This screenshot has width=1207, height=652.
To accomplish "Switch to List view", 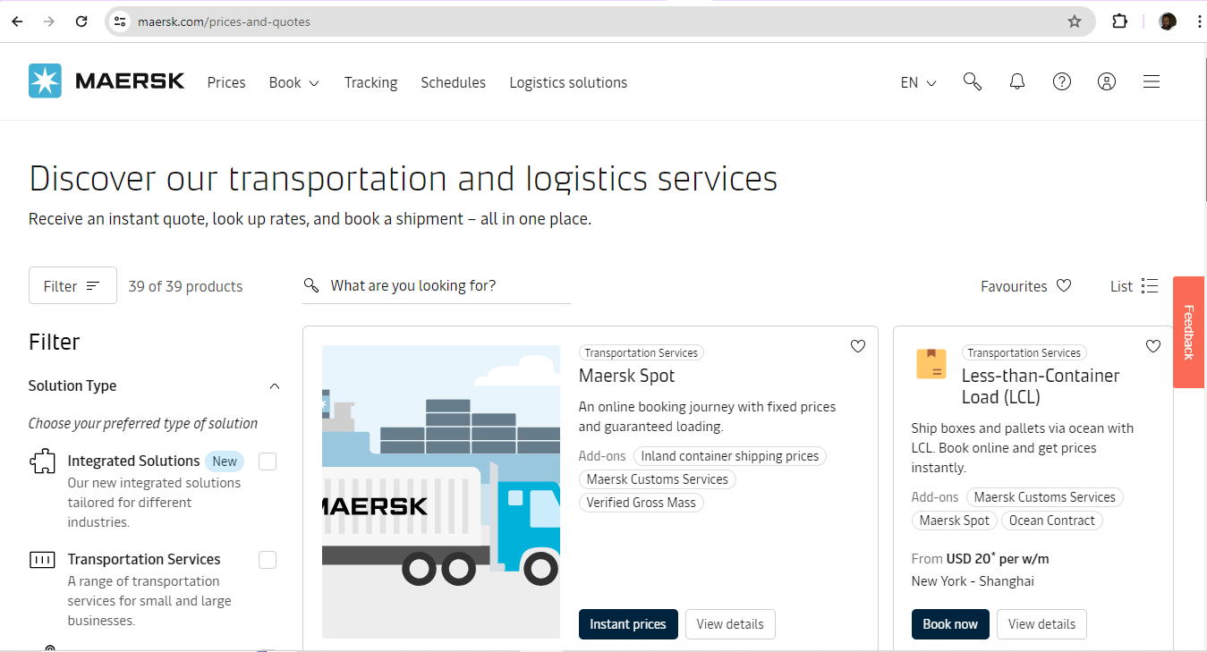I will point(1133,285).
